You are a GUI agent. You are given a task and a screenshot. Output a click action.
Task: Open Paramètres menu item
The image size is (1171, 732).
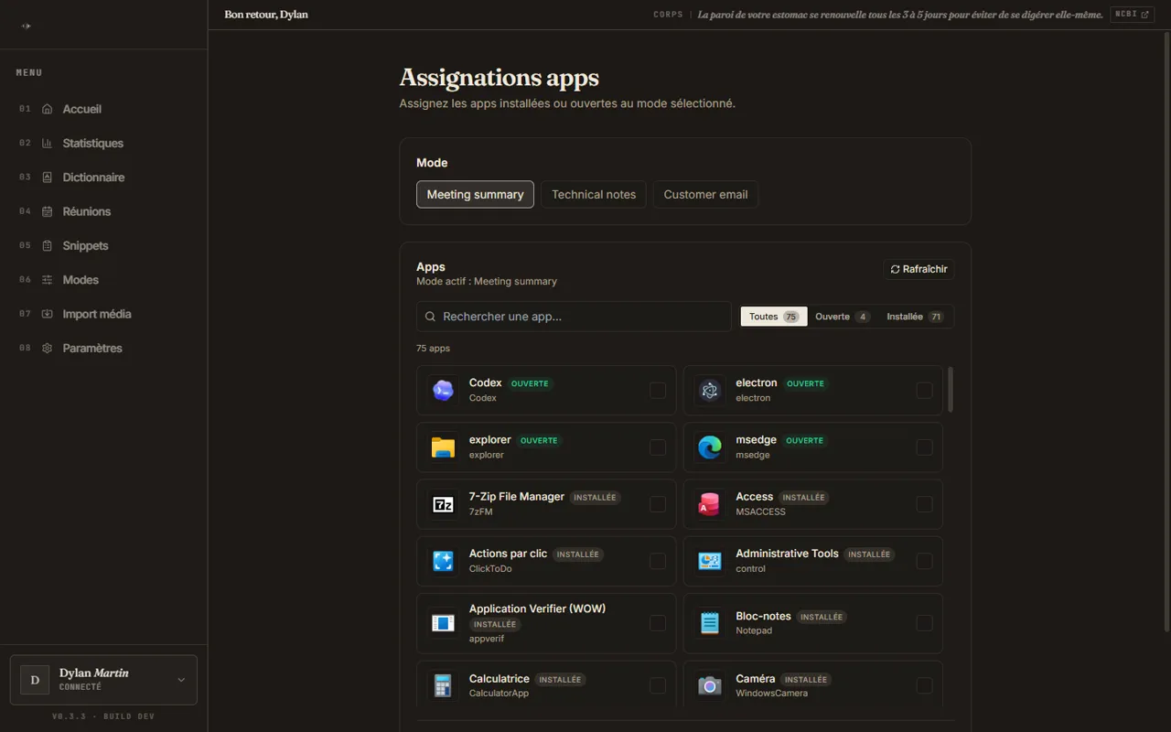click(x=103, y=348)
